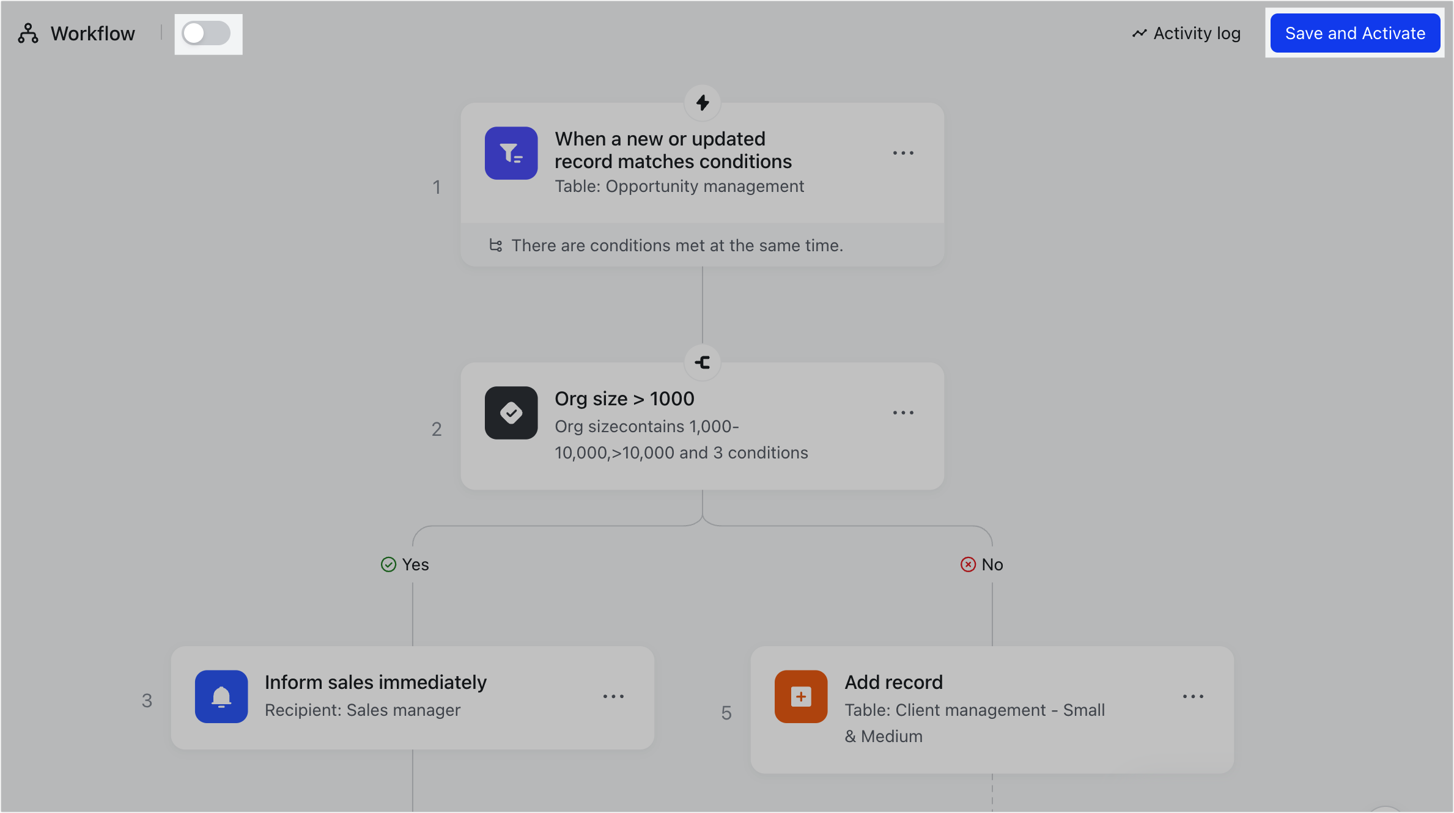Open the ellipsis menu on the Org size node
The image size is (1454, 813).
click(903, 413)
